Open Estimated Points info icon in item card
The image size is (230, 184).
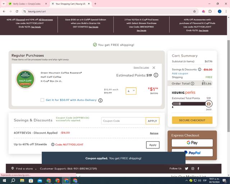pos(156,75)
